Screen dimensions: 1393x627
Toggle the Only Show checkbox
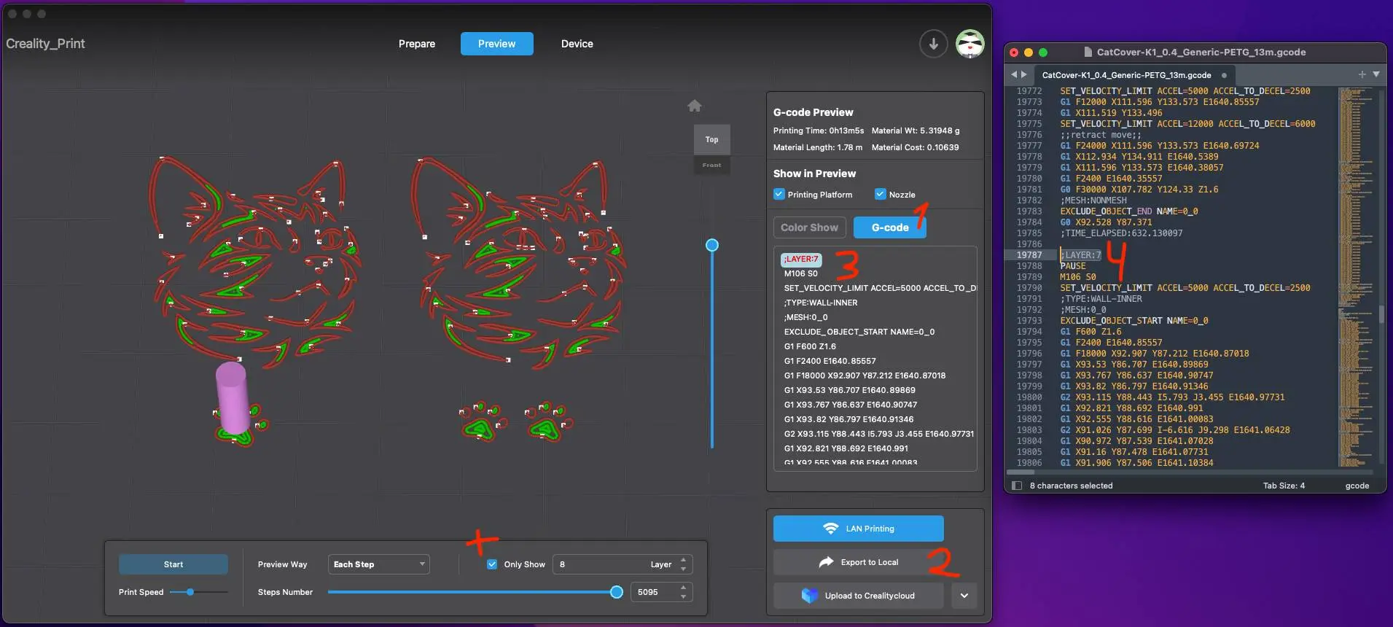pyautogui.click(x=492, y=564)
